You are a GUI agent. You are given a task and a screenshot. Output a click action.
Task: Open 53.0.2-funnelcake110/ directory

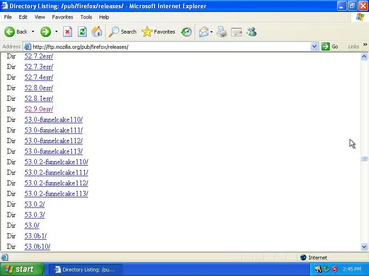[x=56, y=162]
